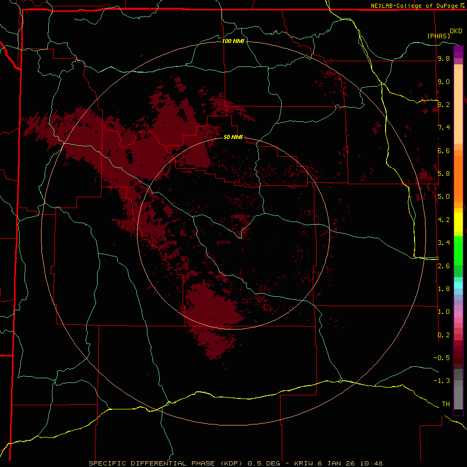
Task: Pick the pink segment near 1.0
Action: tap(458, 314)
